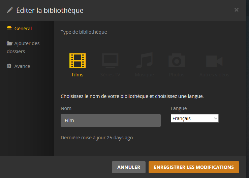Click the pencil edit icon in header
Viewport: 249px width, 178px height.
[x=10, y=10]
